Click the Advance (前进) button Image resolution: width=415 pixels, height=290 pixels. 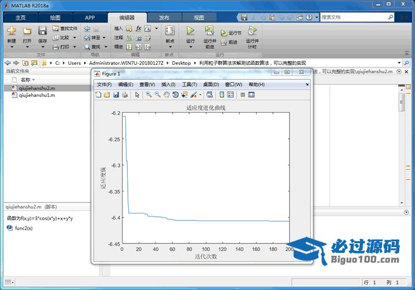(229, 42)
